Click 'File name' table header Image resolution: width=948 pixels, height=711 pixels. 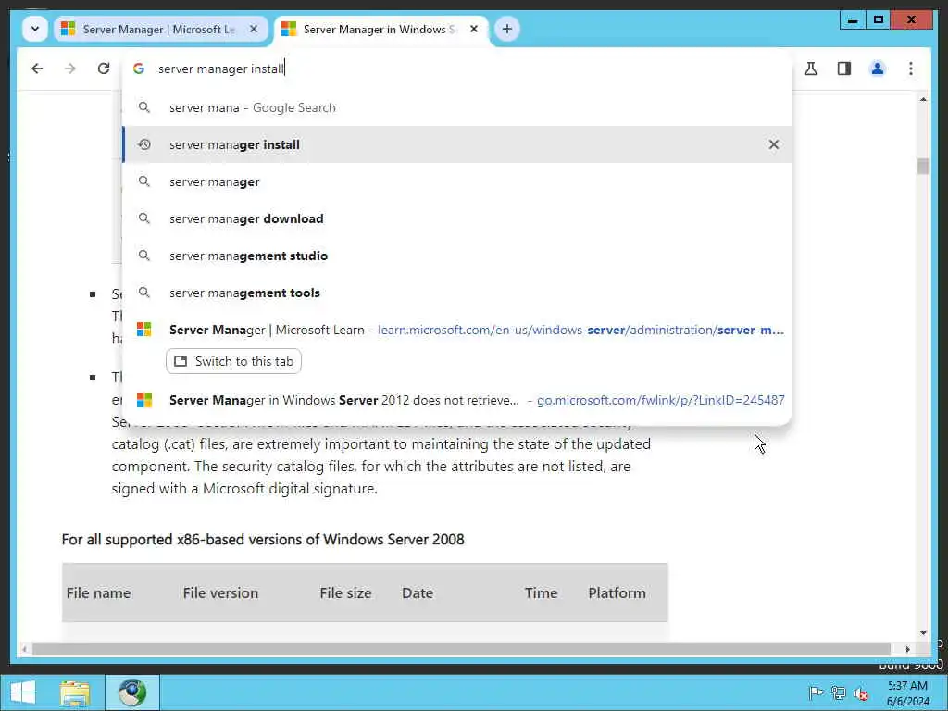coord(98,593)
